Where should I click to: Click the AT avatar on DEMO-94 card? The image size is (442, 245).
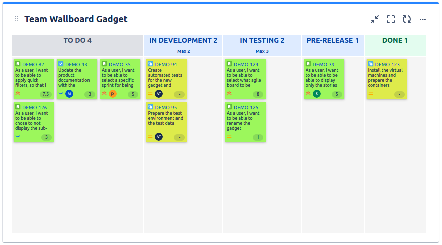click(x=159, y=94)
